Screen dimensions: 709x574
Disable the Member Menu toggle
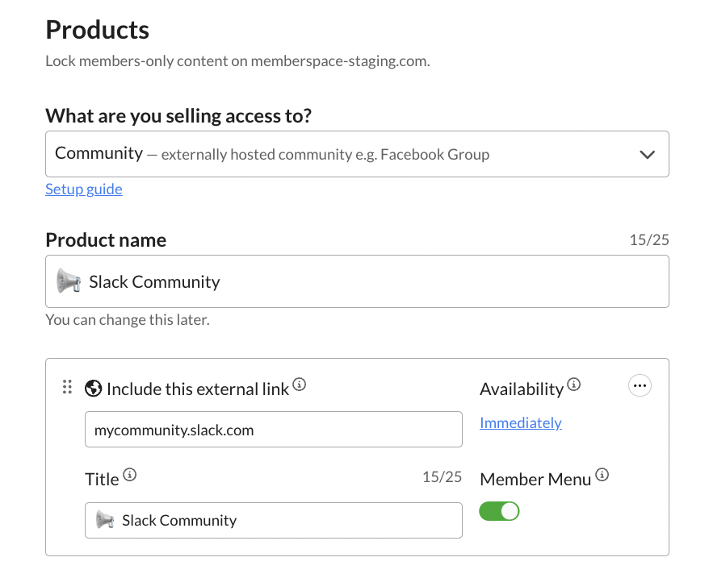point(499,511)
